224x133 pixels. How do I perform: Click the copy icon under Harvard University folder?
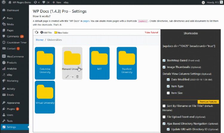click(72, 77)
